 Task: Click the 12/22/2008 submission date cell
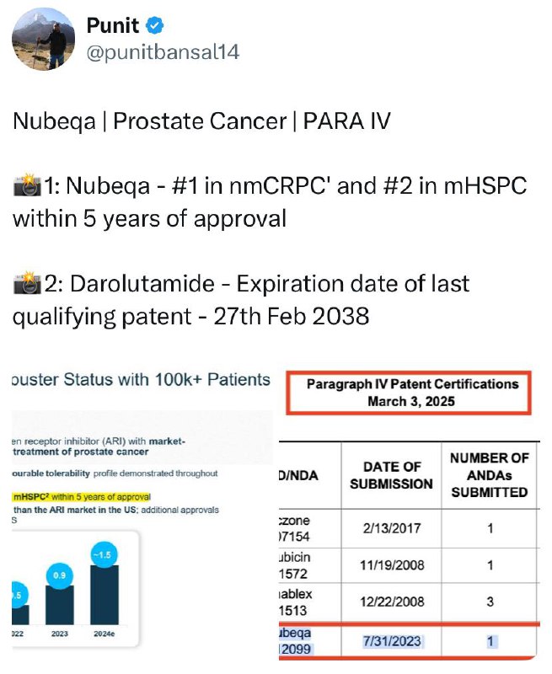[392, 602]
